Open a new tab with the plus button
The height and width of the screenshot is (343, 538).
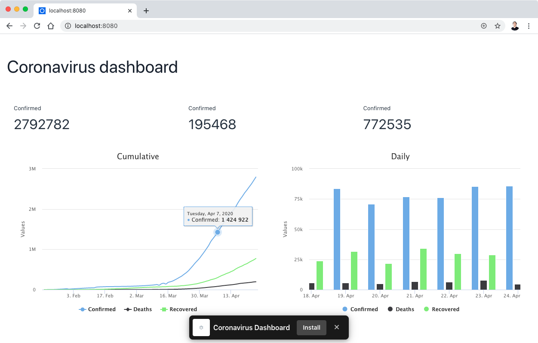(x=146, y=11)
